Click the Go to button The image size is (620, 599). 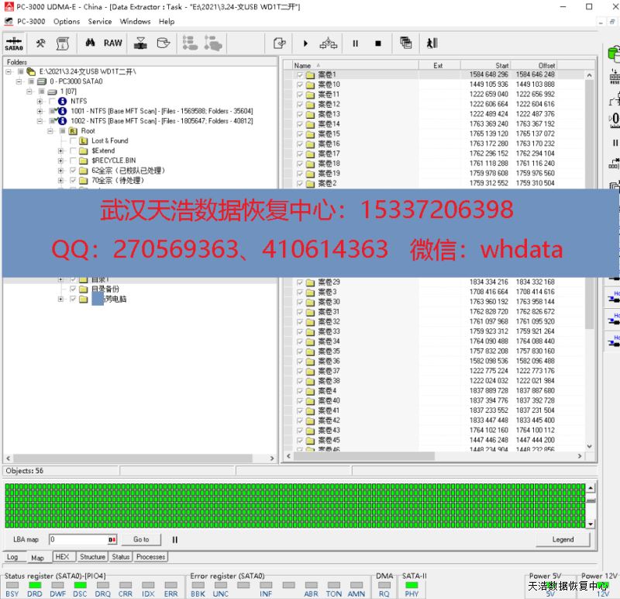(x=140, y=539)
